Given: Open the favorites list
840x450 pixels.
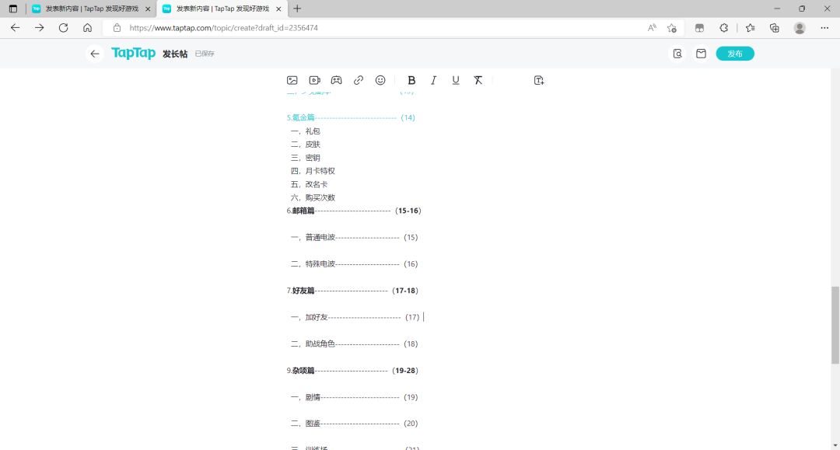Looking at the screenshot, I should click(x=750, y=28).
